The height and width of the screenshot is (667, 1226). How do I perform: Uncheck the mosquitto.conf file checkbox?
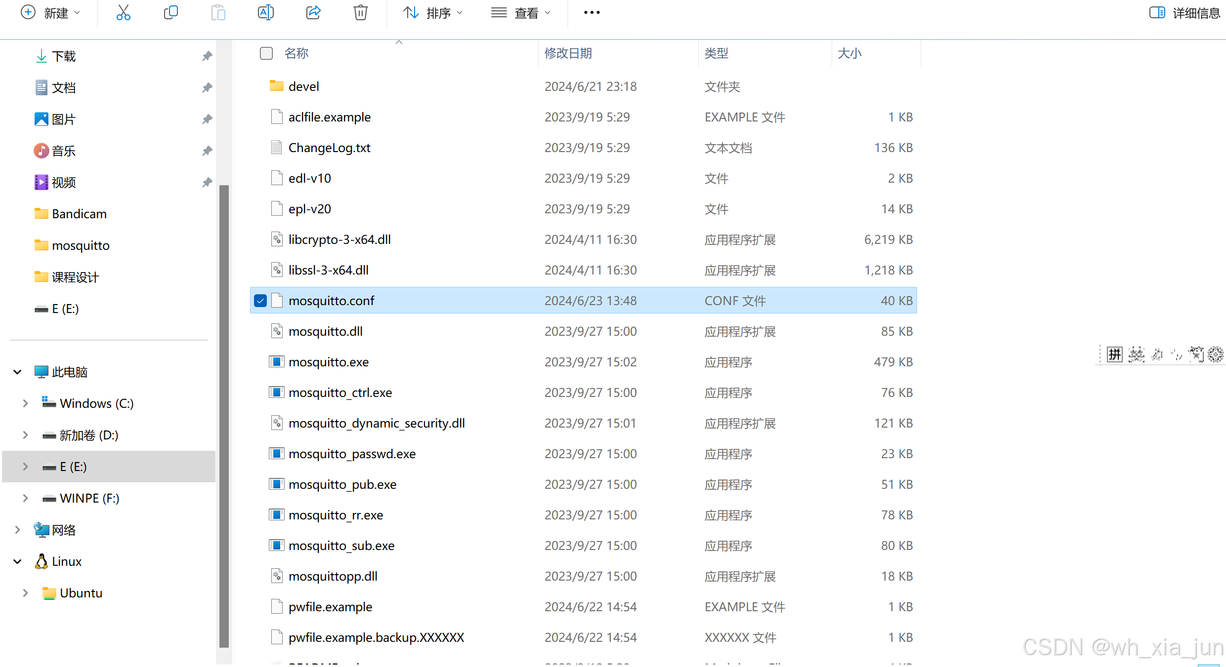point(260,301)
